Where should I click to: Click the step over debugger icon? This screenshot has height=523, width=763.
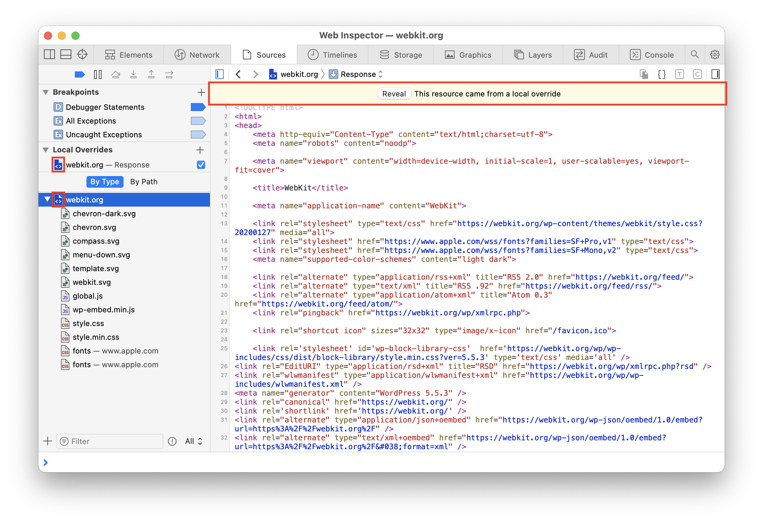tap(116, 74)
